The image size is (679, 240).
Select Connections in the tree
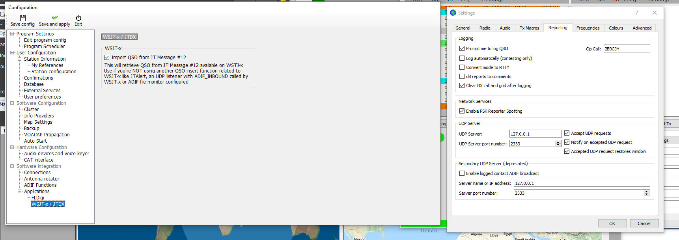[x=37, y=173]
